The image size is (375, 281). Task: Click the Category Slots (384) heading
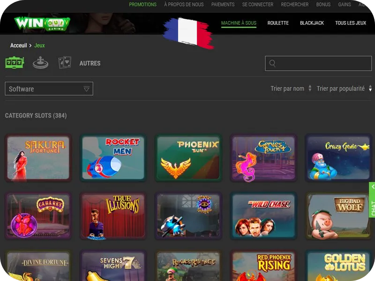coord(36,116)
